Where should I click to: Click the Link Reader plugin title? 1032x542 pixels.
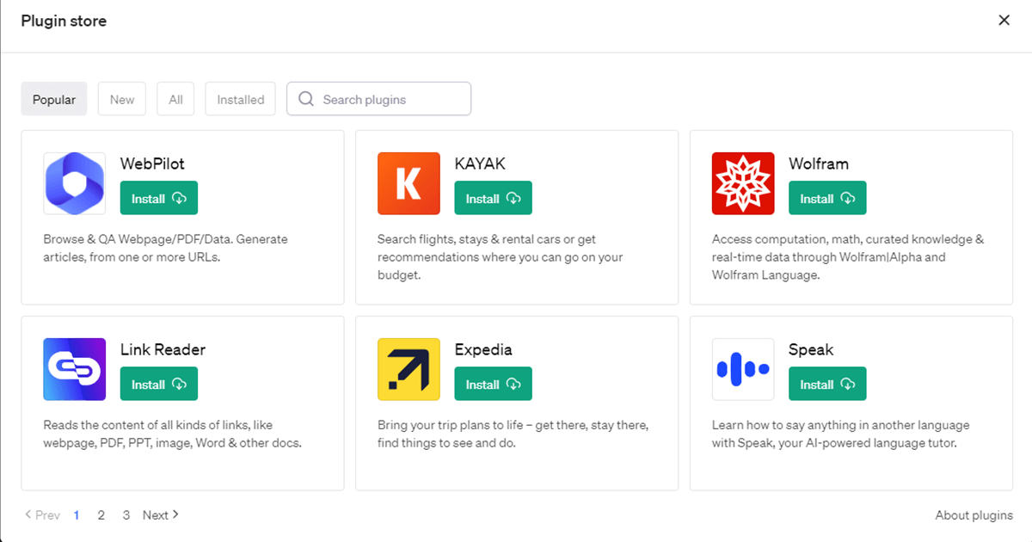tap(163, 349)
